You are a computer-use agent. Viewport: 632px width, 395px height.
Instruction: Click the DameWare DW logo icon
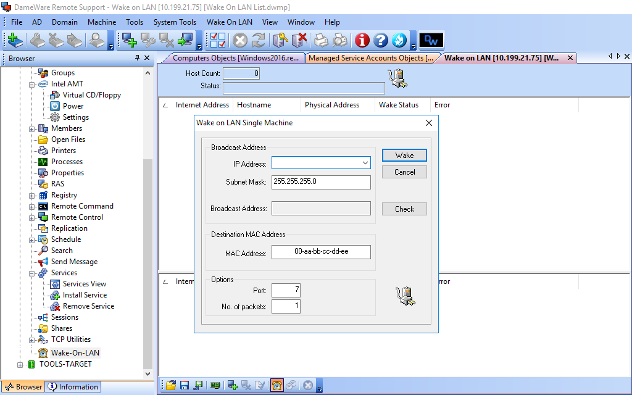pyautogui.click(x=431, y=41)
